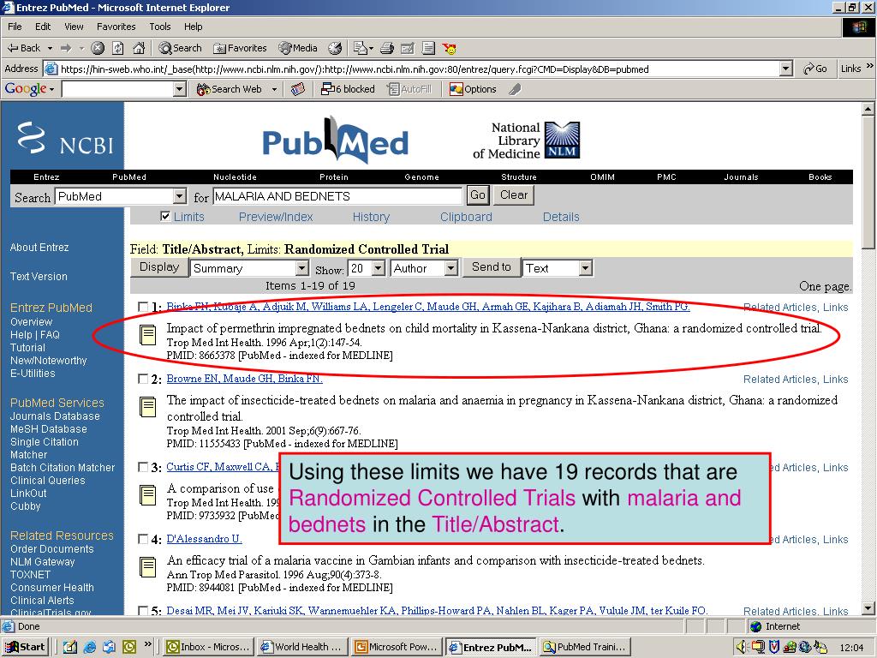The image size is (877, 658).
Task: Open the Search toolbar button
Action: tap(180, 48)
